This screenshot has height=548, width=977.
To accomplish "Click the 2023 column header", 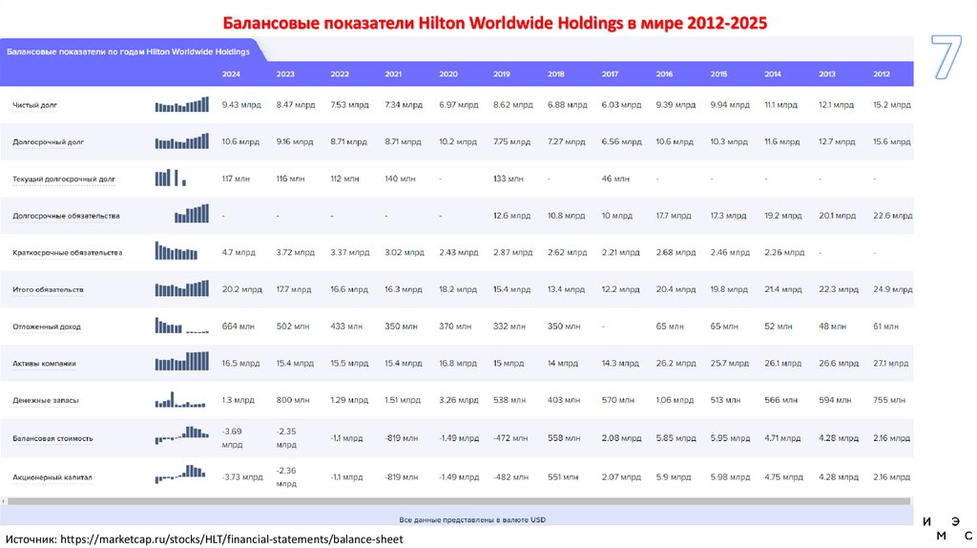I will pyautogui.click(x=284, y=74).
